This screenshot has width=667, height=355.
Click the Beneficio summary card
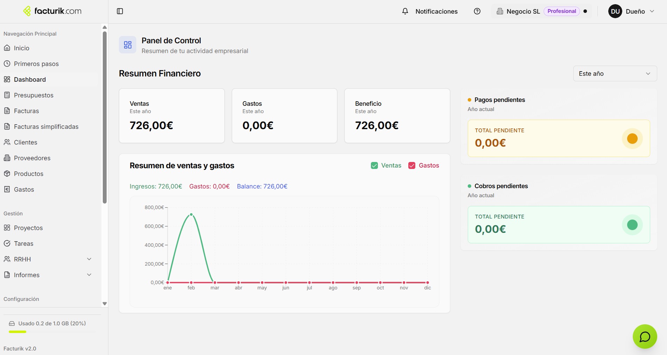coord(397,116)
